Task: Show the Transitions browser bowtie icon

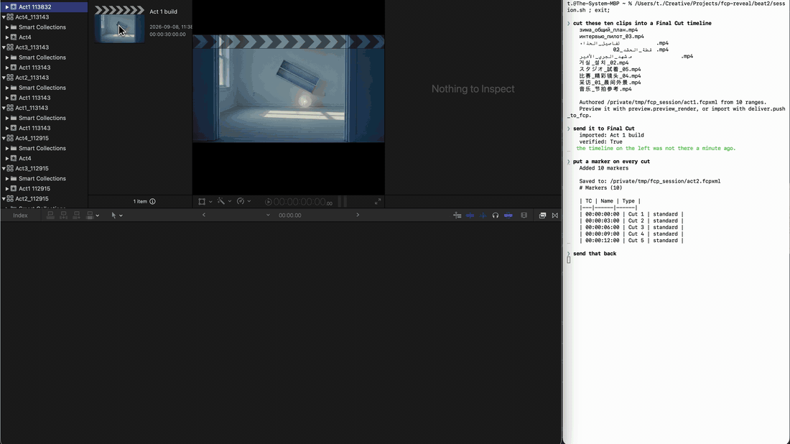Action: click(x=554, y=216)
